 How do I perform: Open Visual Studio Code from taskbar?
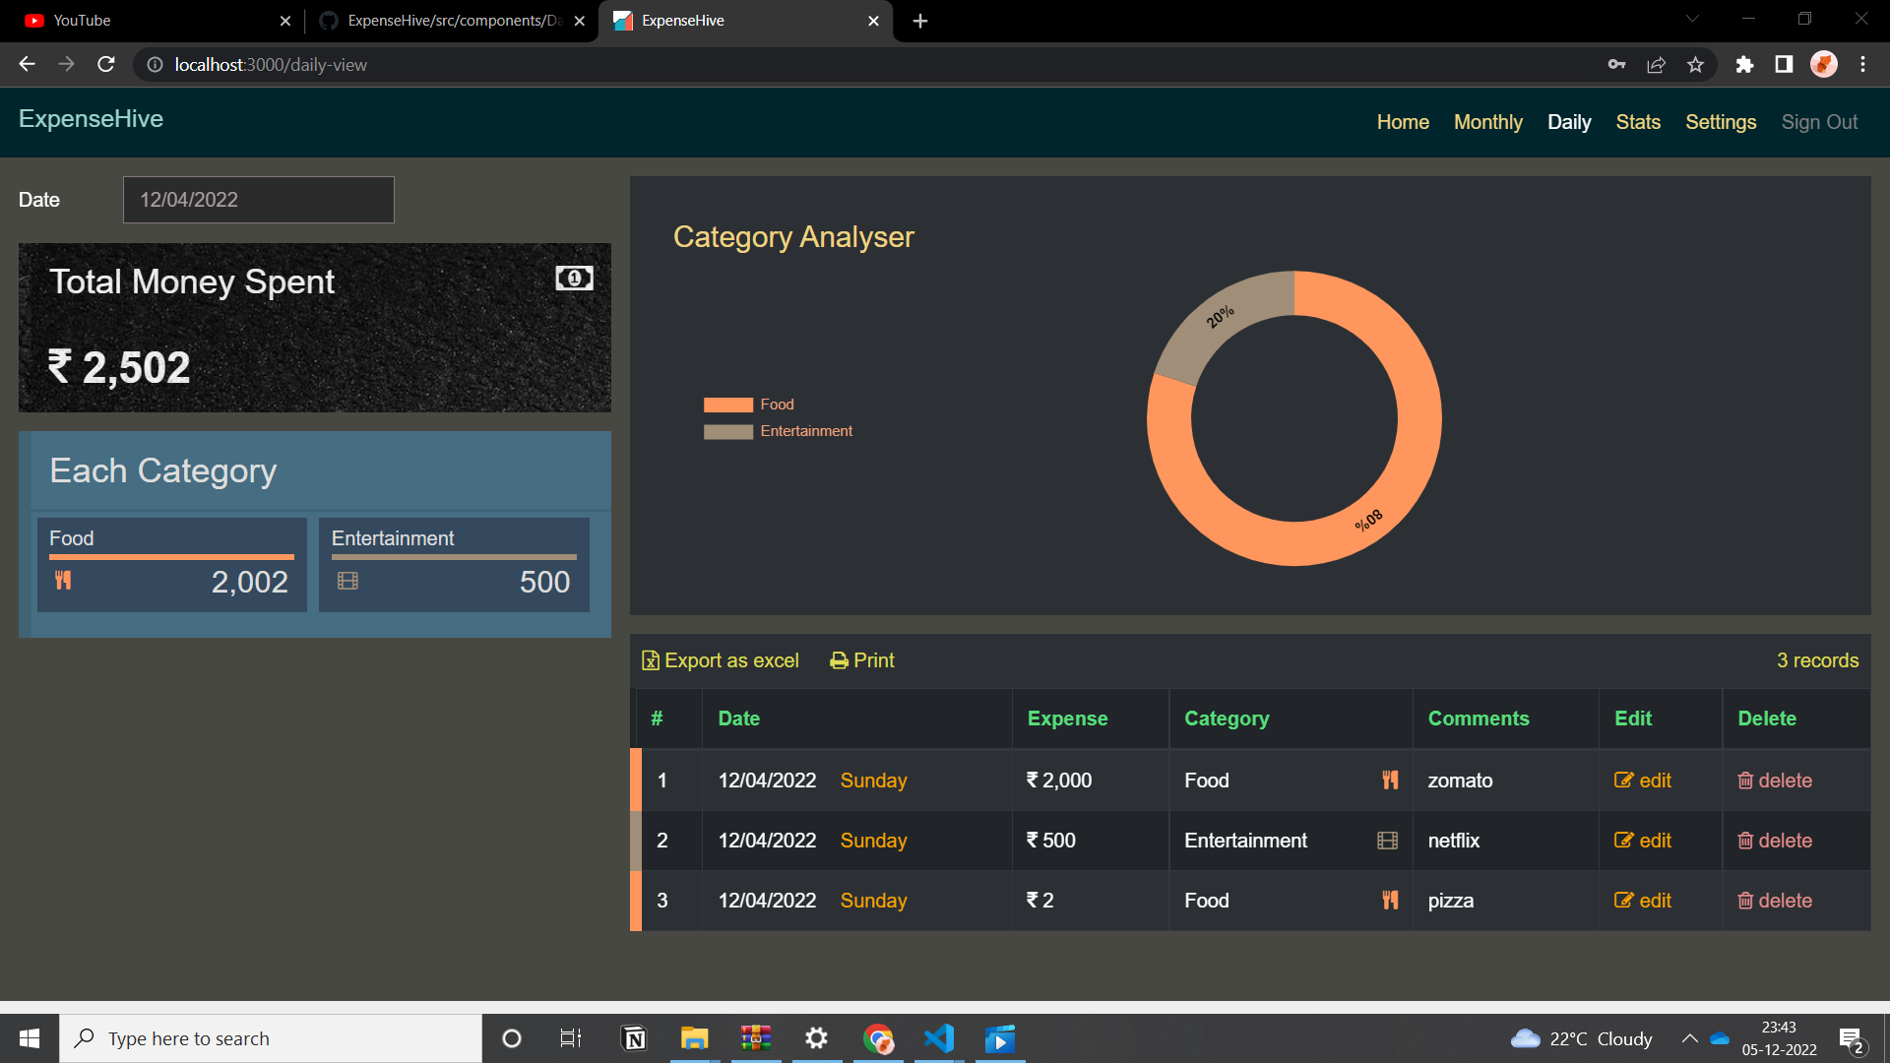pyautogui.click(x=939, y=1038)
